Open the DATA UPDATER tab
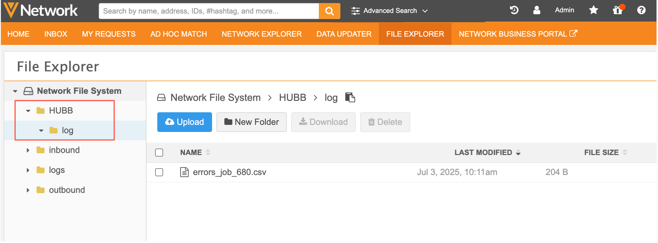Viewport: 658px width, 243px height. click(x=344, y=34)
